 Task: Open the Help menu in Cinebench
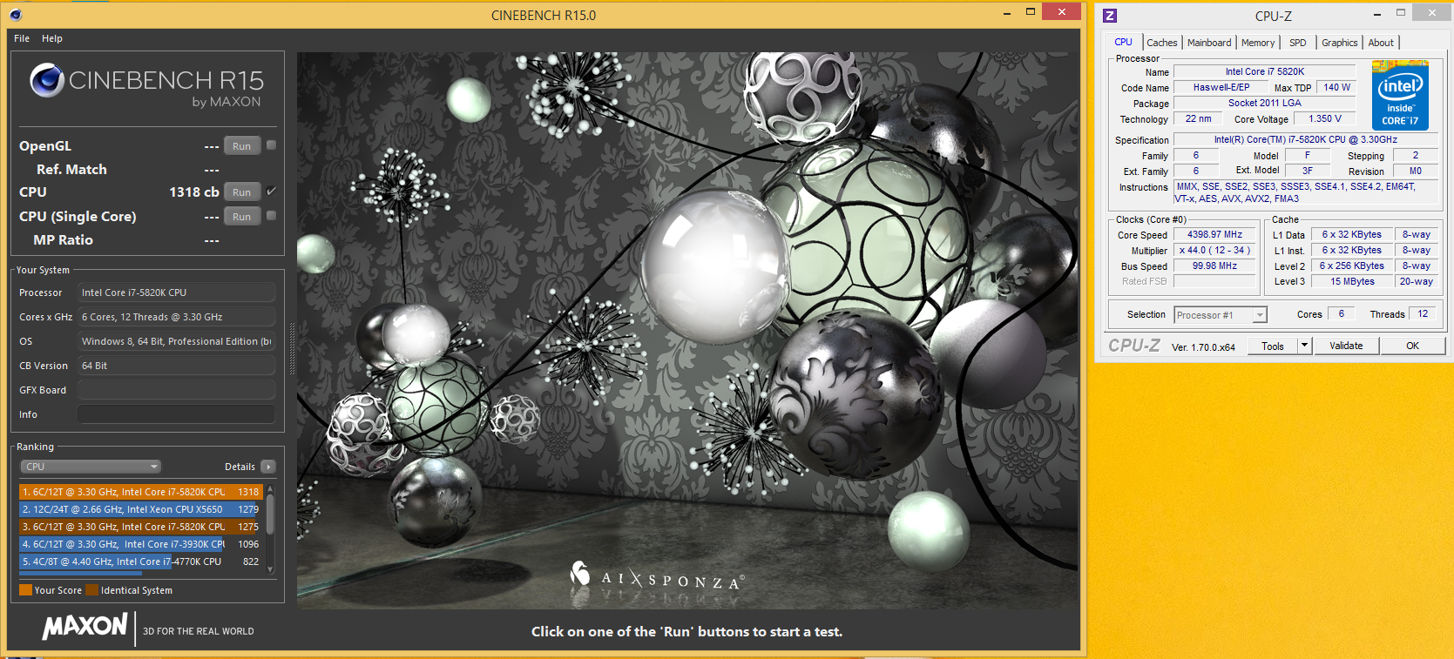52,38
